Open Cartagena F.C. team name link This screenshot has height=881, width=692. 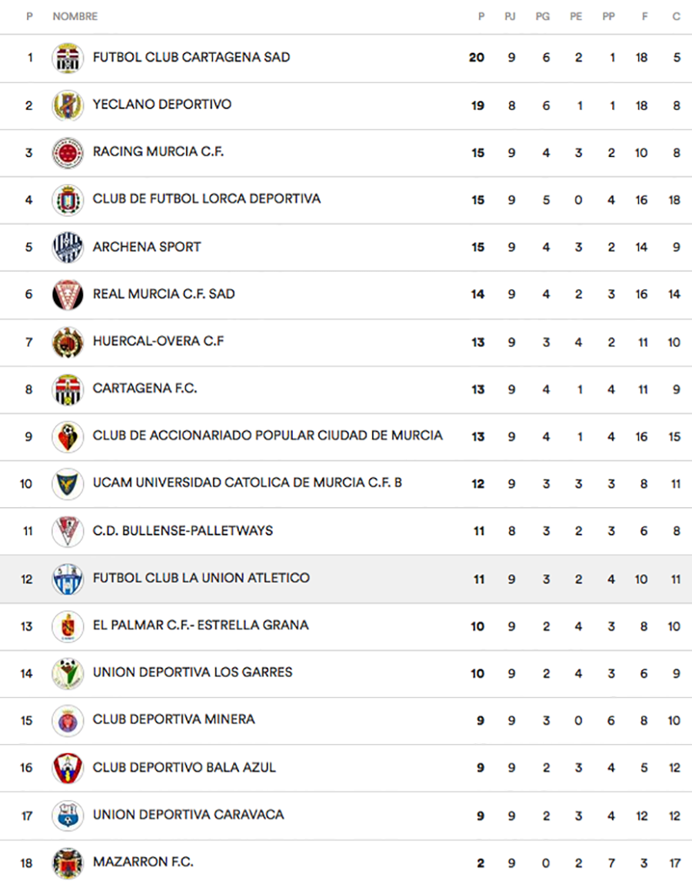pos(145,389)
